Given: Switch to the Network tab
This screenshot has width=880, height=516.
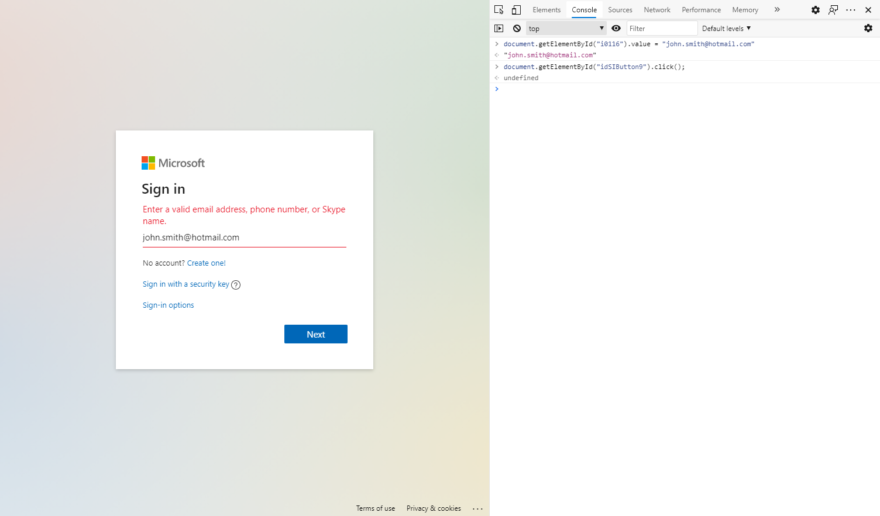Looking at the screenshot, I should pos(656,9).
